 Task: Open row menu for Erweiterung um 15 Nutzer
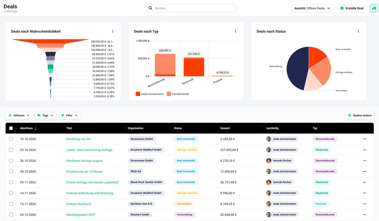(365, 172)
